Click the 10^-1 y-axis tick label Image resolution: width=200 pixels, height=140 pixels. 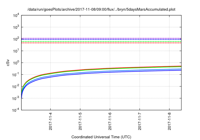click(16, 75)
